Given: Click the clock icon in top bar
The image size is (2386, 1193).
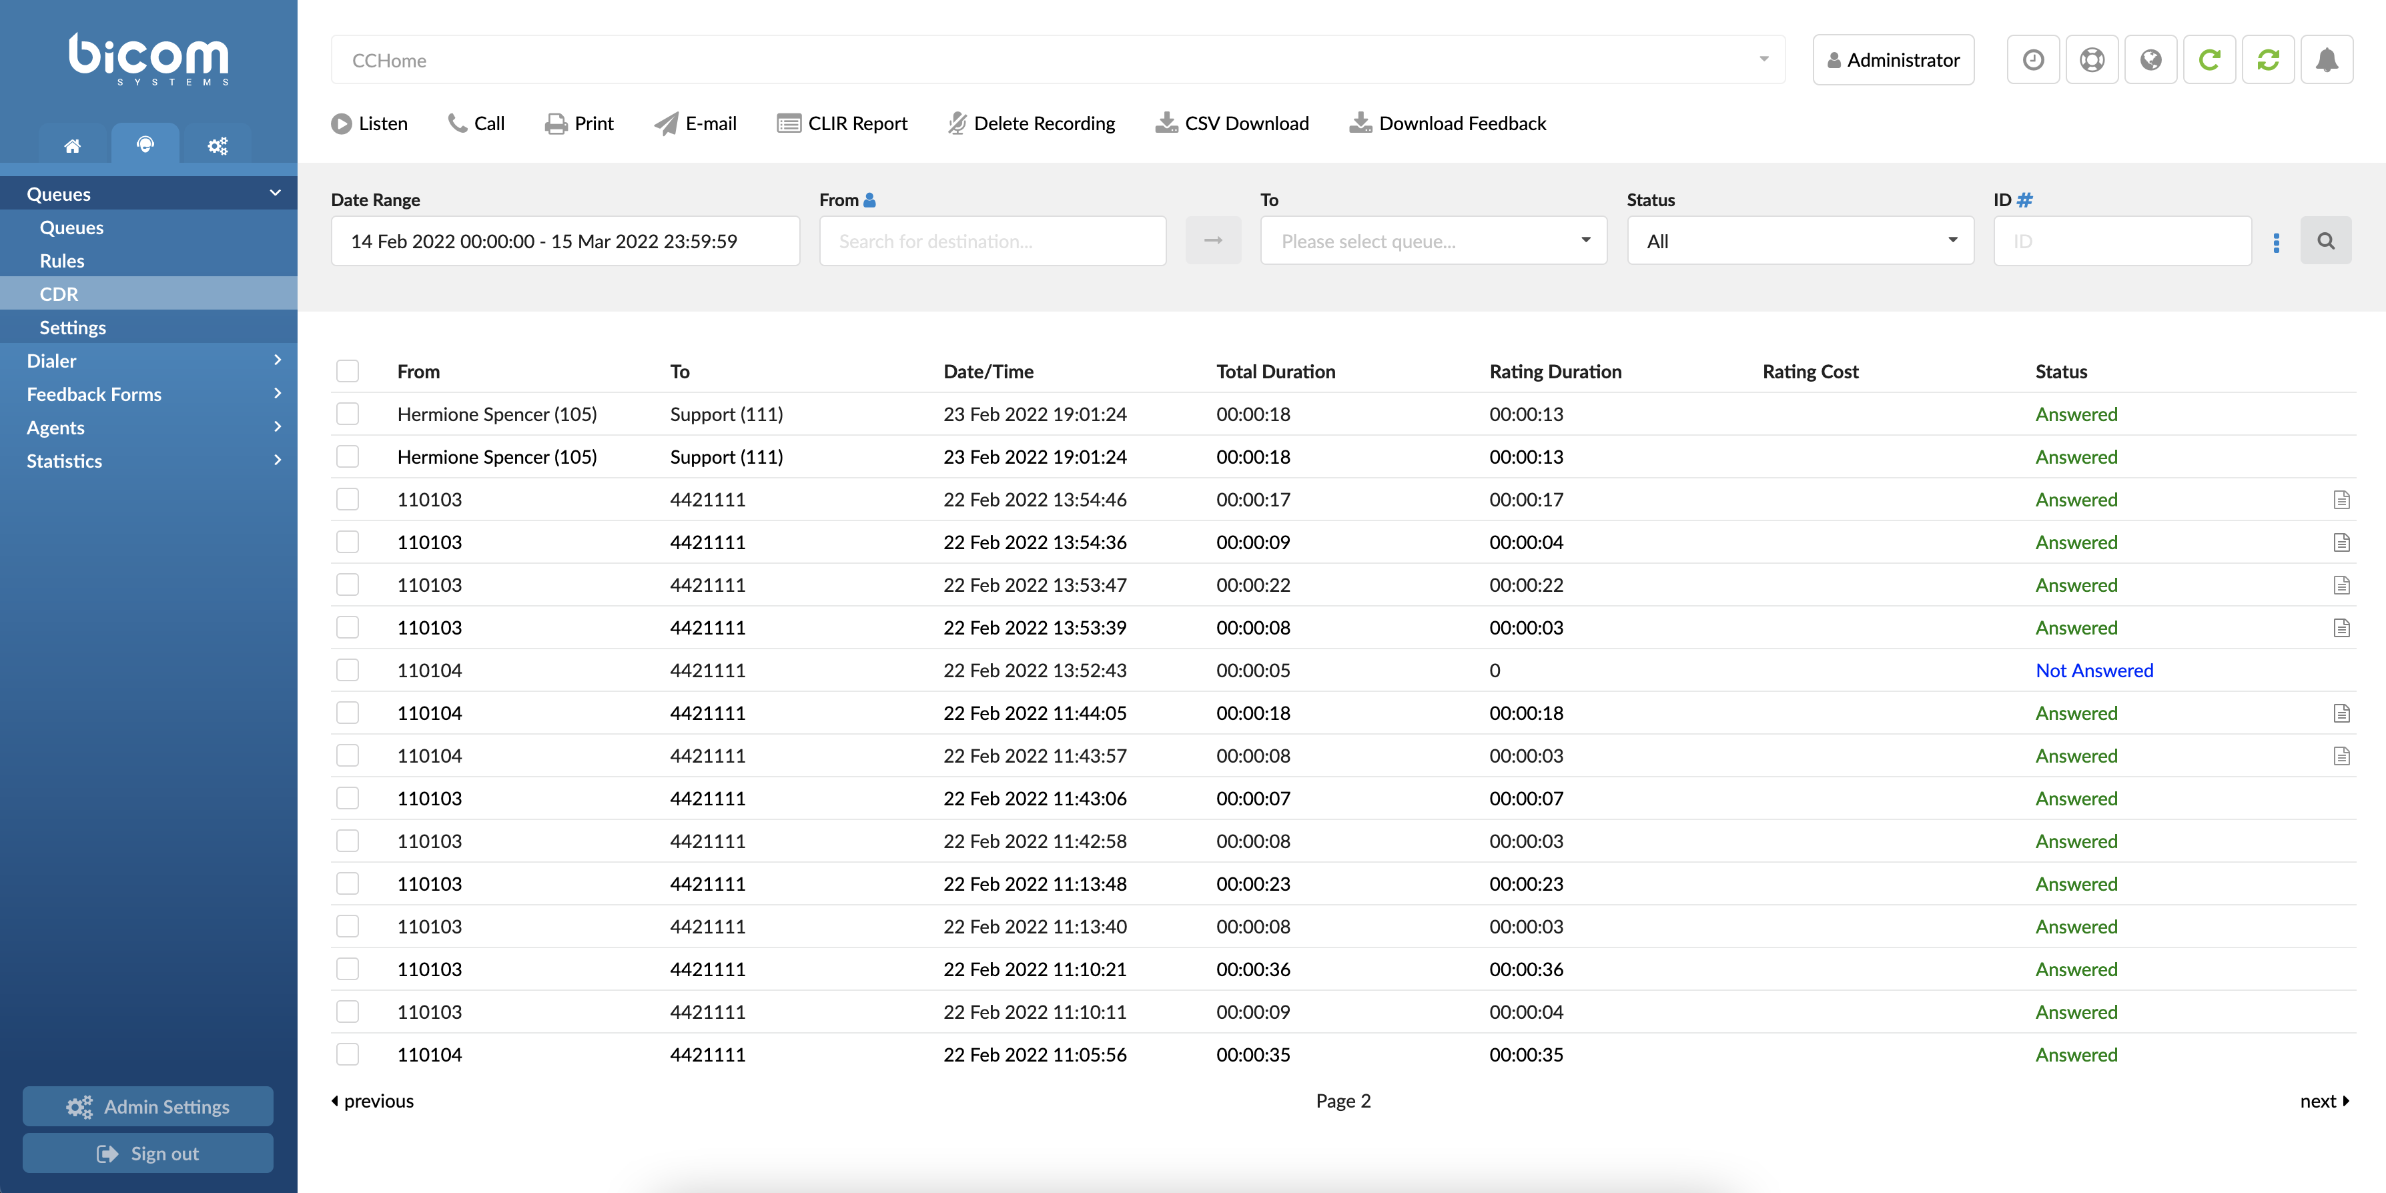Looking at the screenshot, I should click(x=2033, y=60).
